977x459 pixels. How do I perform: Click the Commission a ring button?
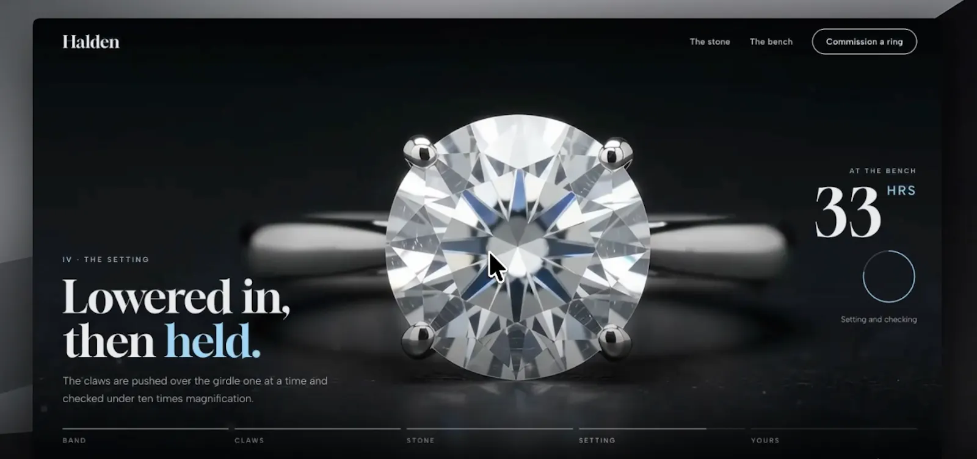[x=864, y=42]
